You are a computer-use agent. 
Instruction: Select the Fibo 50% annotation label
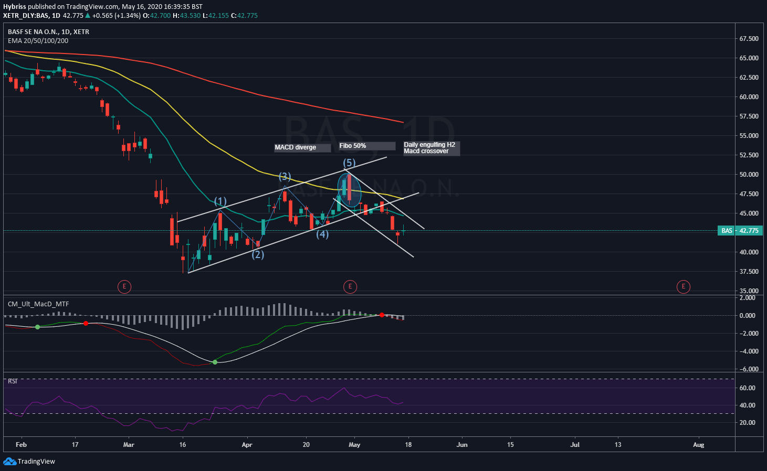tap(367, 146)
